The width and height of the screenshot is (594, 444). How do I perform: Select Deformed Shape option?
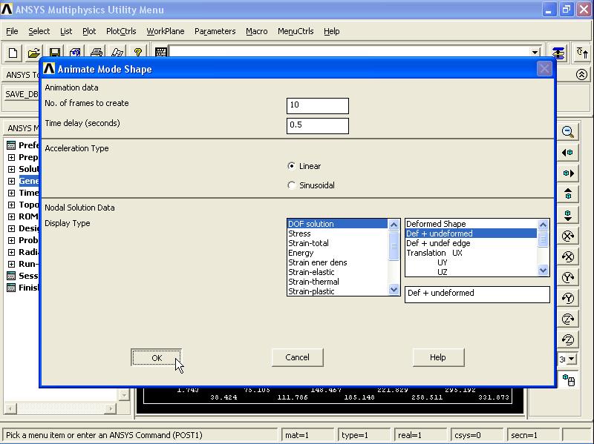(x=471, y=224)
